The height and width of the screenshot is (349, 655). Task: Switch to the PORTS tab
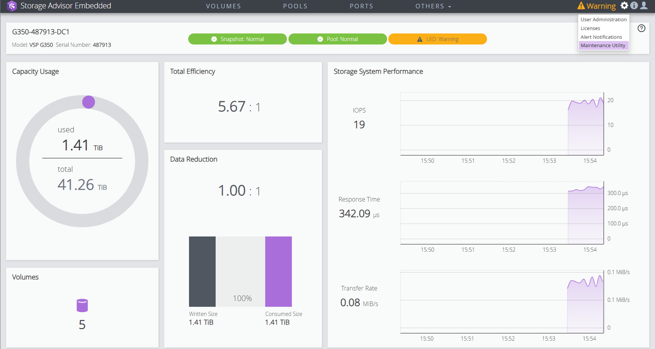[361, 6]
